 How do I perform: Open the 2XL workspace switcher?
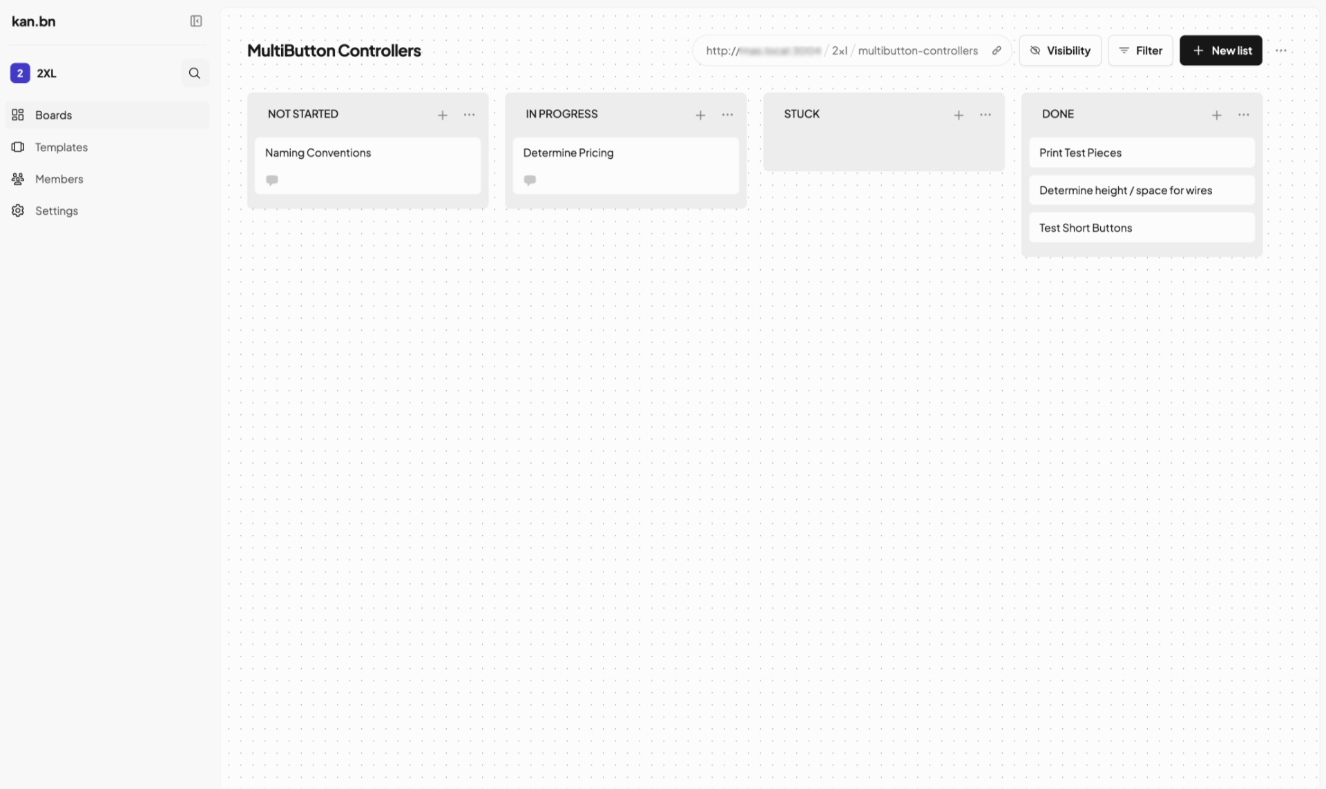(46, 73)
